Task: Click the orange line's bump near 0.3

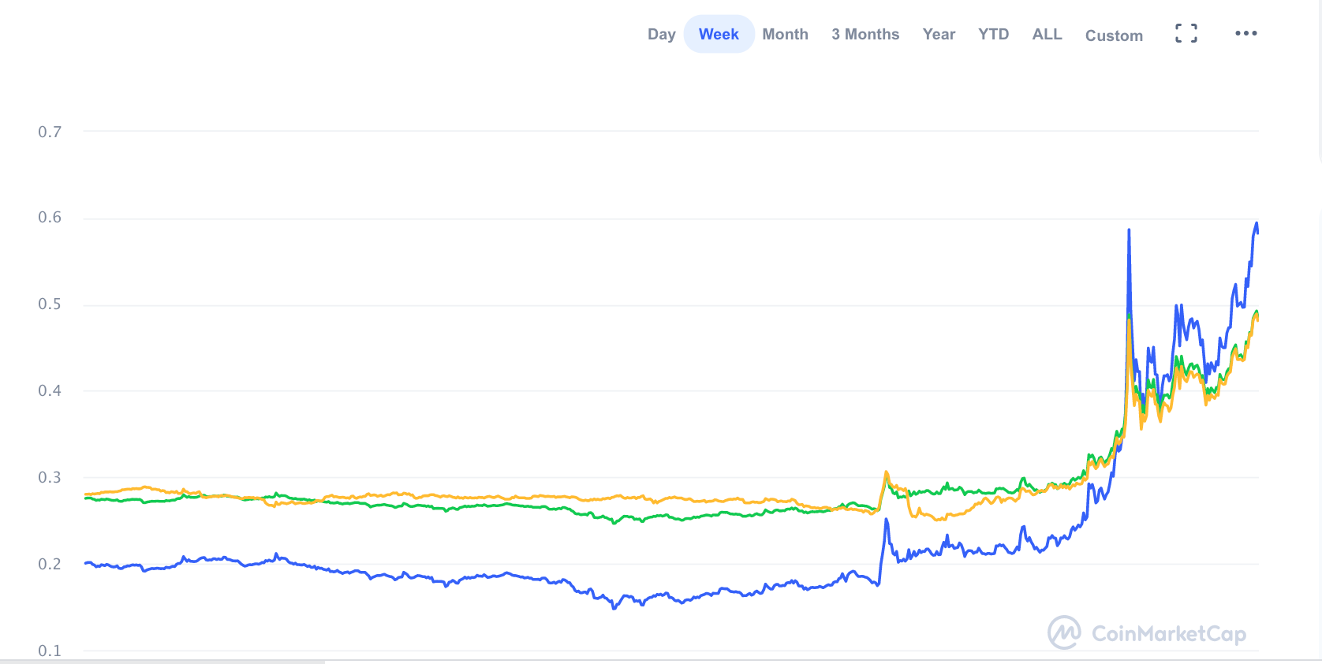Action: [887, 473]
